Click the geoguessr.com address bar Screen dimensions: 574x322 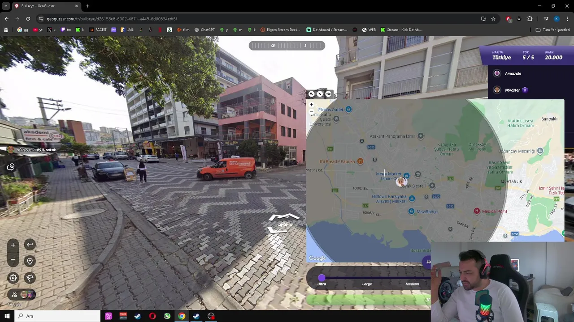(258, 19)
